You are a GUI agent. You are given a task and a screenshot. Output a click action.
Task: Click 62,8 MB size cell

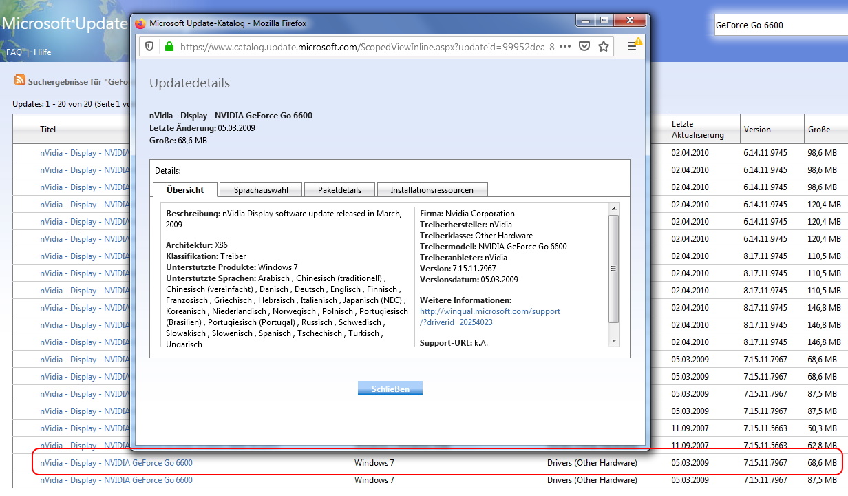coord(823,446)
